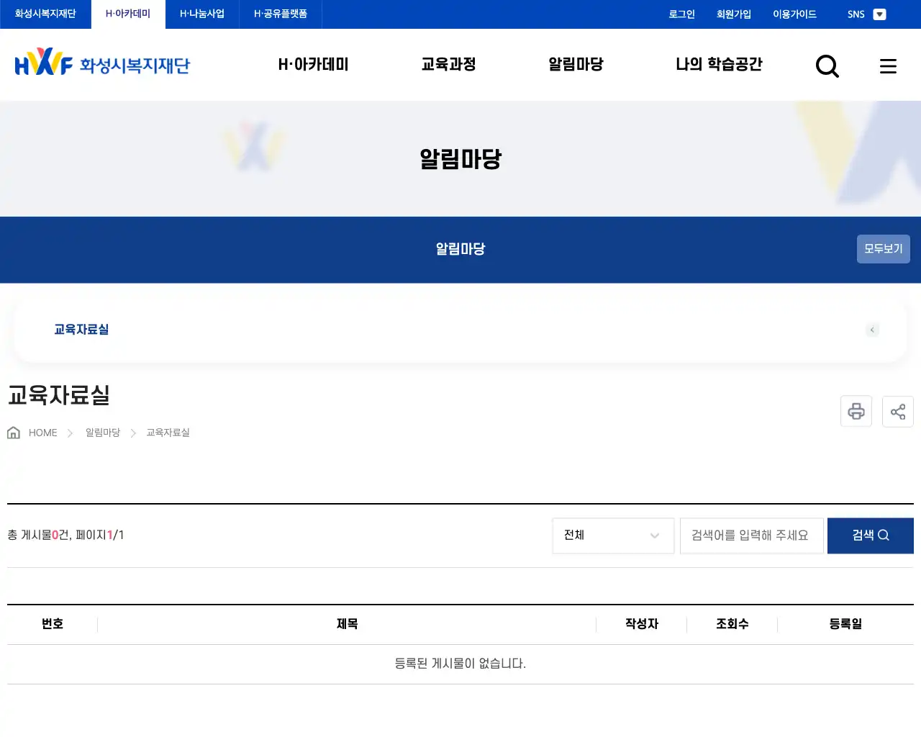Switch to the H·공유플랫폼 tab
The height and width of the screenshot is (737, 921).
pyautogui.click(x=280, y=14)
